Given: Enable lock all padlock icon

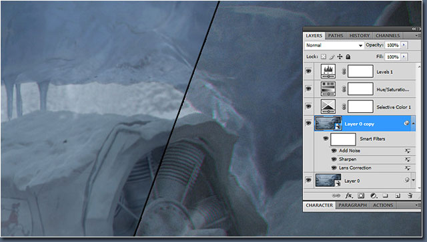Looking at the screenshot, I should pyautogui.click(x=348, y=57).
